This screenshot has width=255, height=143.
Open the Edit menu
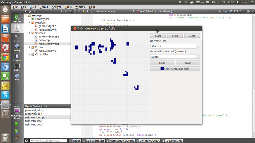(x=24, y=7)
